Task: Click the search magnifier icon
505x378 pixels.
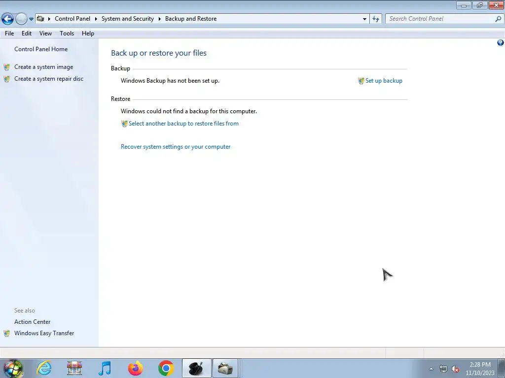Action: tap(498, 19)
